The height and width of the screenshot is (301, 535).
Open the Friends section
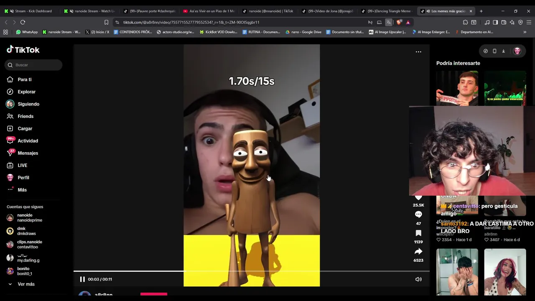tap(25, 116)
